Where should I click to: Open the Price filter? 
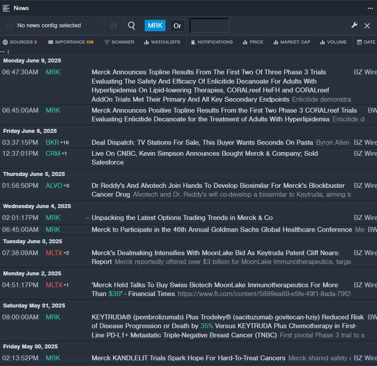point(253,42)
